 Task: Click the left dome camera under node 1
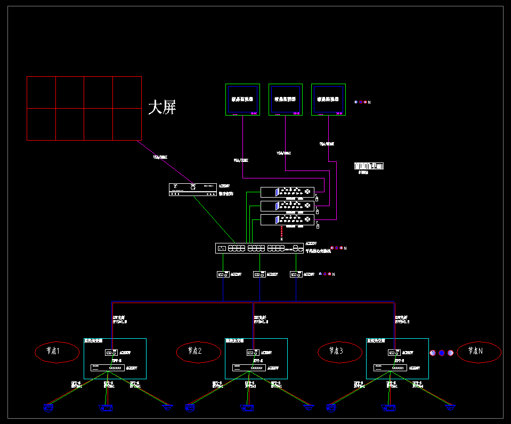(x=48, y=408)
